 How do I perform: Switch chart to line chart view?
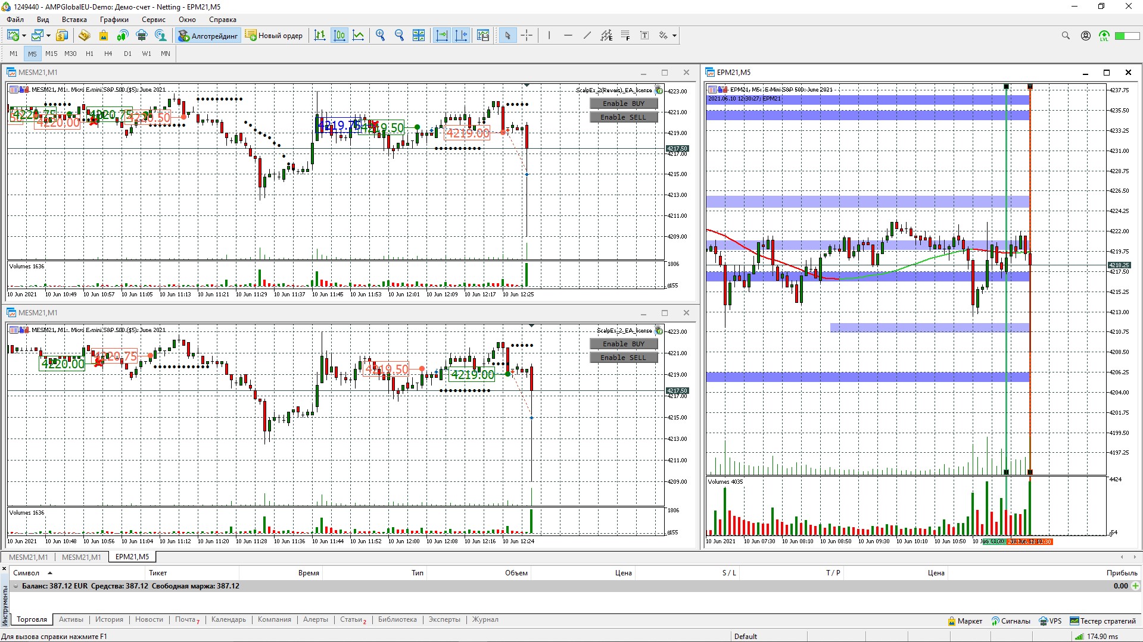click(x=359, y=36)
